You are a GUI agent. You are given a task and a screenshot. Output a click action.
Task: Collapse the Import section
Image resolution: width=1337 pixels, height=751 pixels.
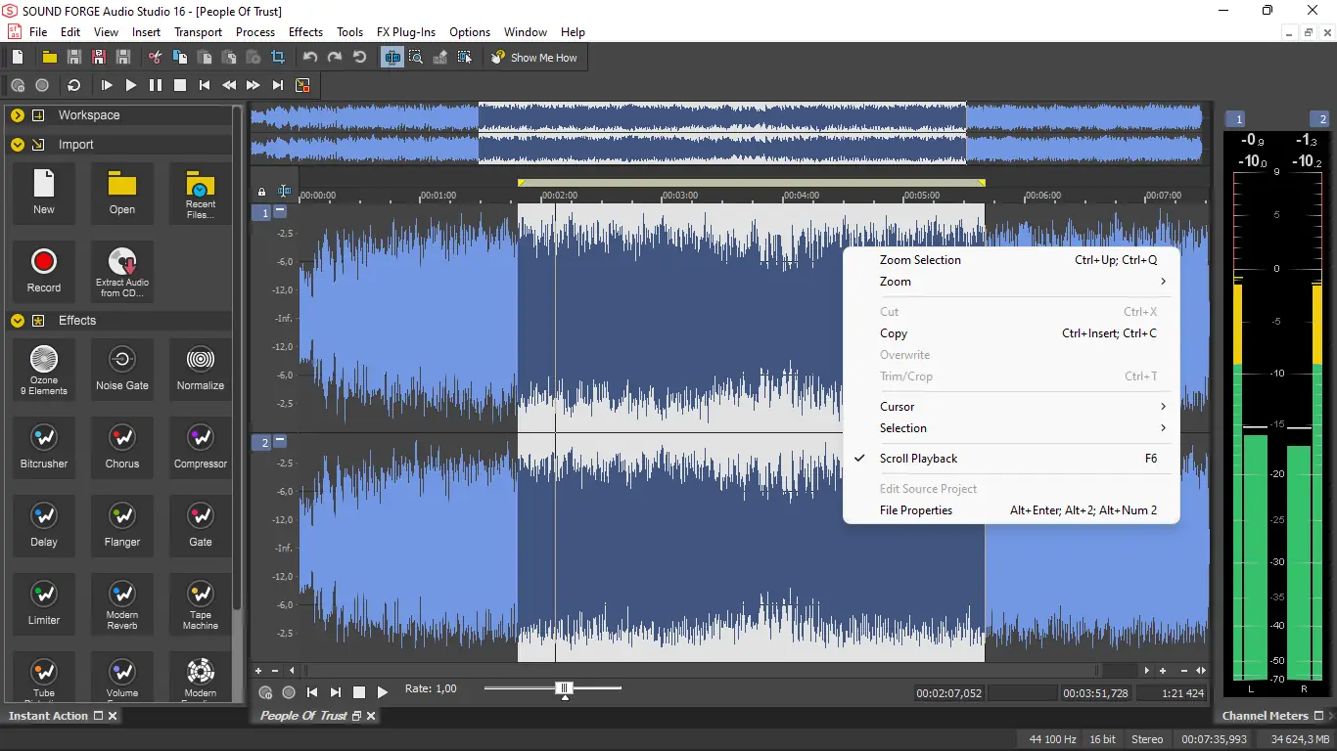[17, 145]
